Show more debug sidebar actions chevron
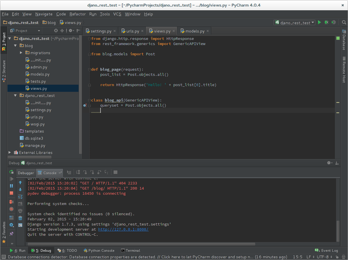Viewport: 348px width, 260px height. [x=12, y=244]
